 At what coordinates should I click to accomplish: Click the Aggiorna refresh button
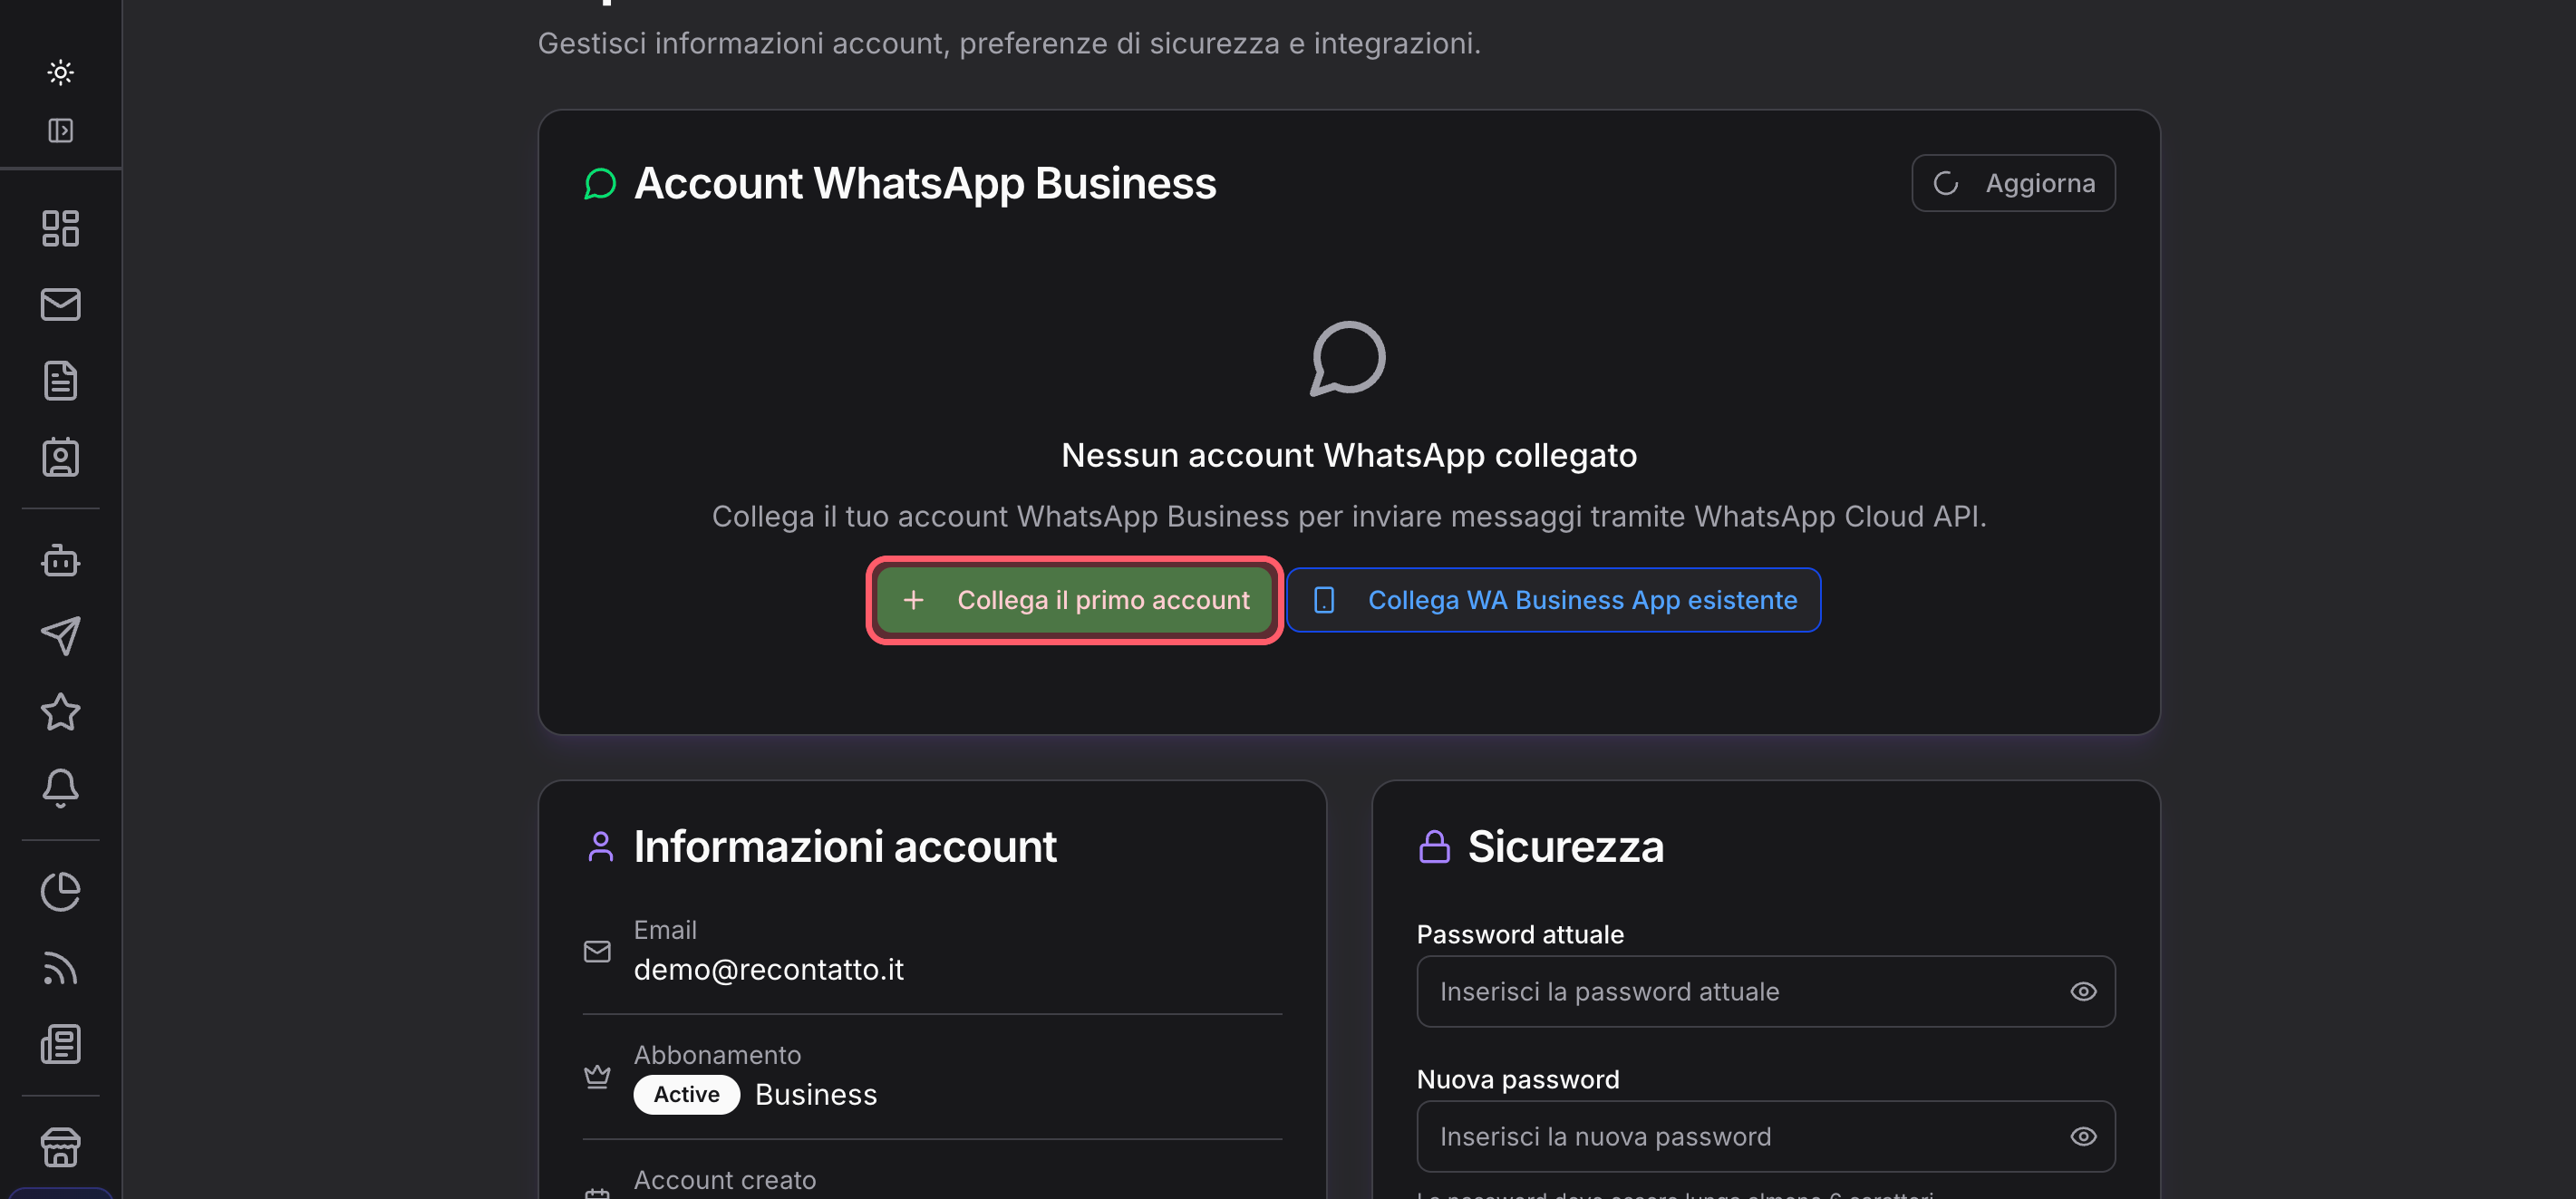[2013, 183]
